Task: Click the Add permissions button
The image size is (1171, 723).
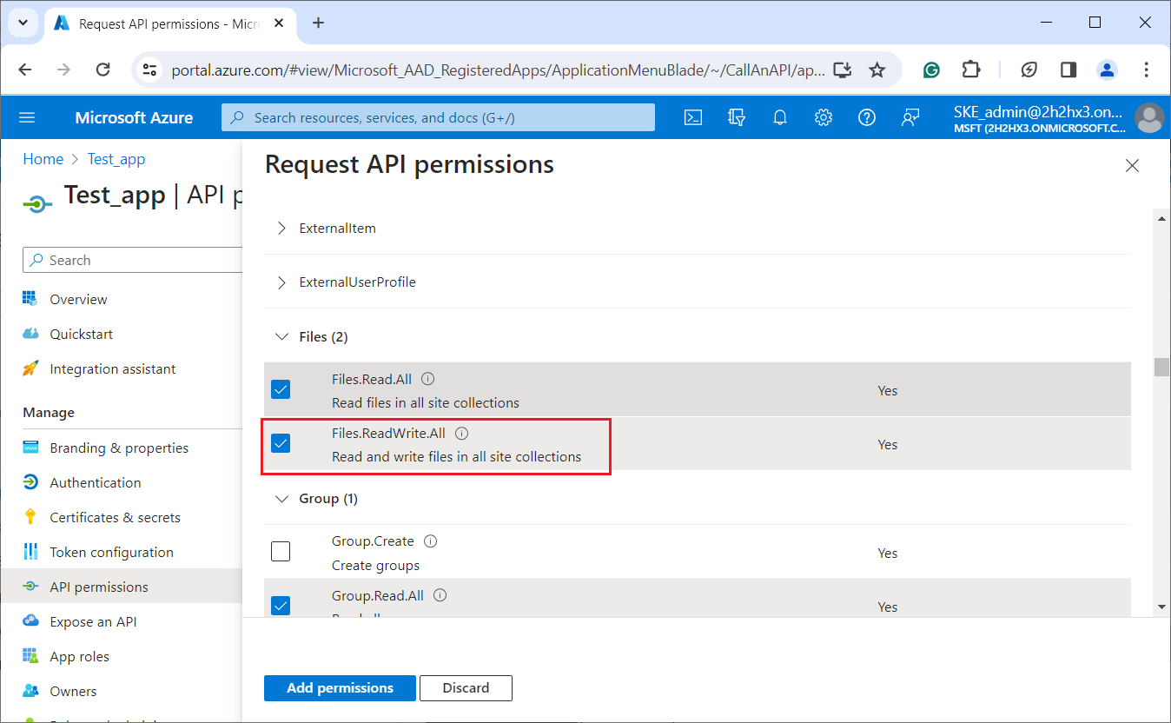Action: (x=340, y=687)
